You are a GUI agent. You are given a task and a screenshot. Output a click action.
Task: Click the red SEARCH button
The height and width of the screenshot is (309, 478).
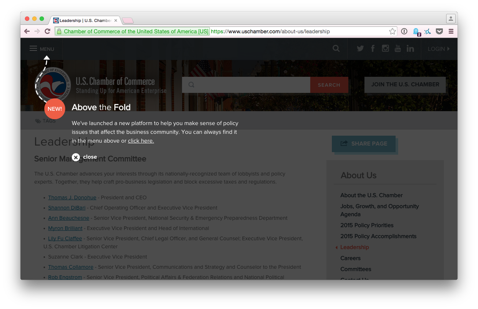(329, 85)
